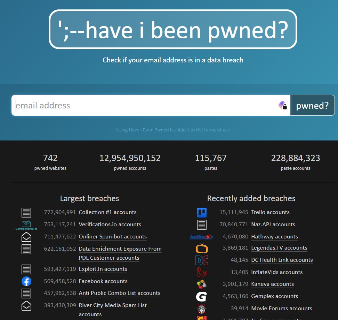Click the 12,954,950,152 pwned accounts count
Viewport: 338px width, 320px height.
[130, 158]
